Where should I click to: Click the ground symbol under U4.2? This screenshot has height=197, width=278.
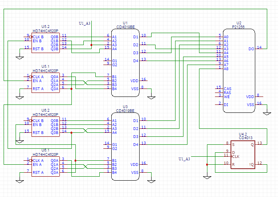207,177
